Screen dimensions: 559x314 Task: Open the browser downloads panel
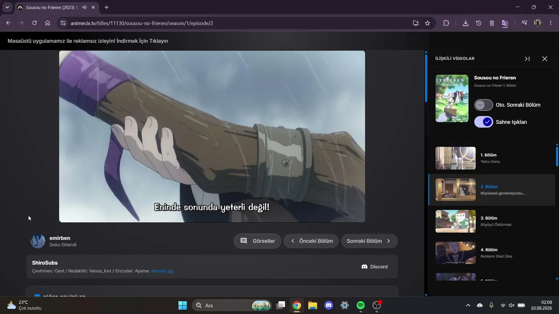pos(466,23)
